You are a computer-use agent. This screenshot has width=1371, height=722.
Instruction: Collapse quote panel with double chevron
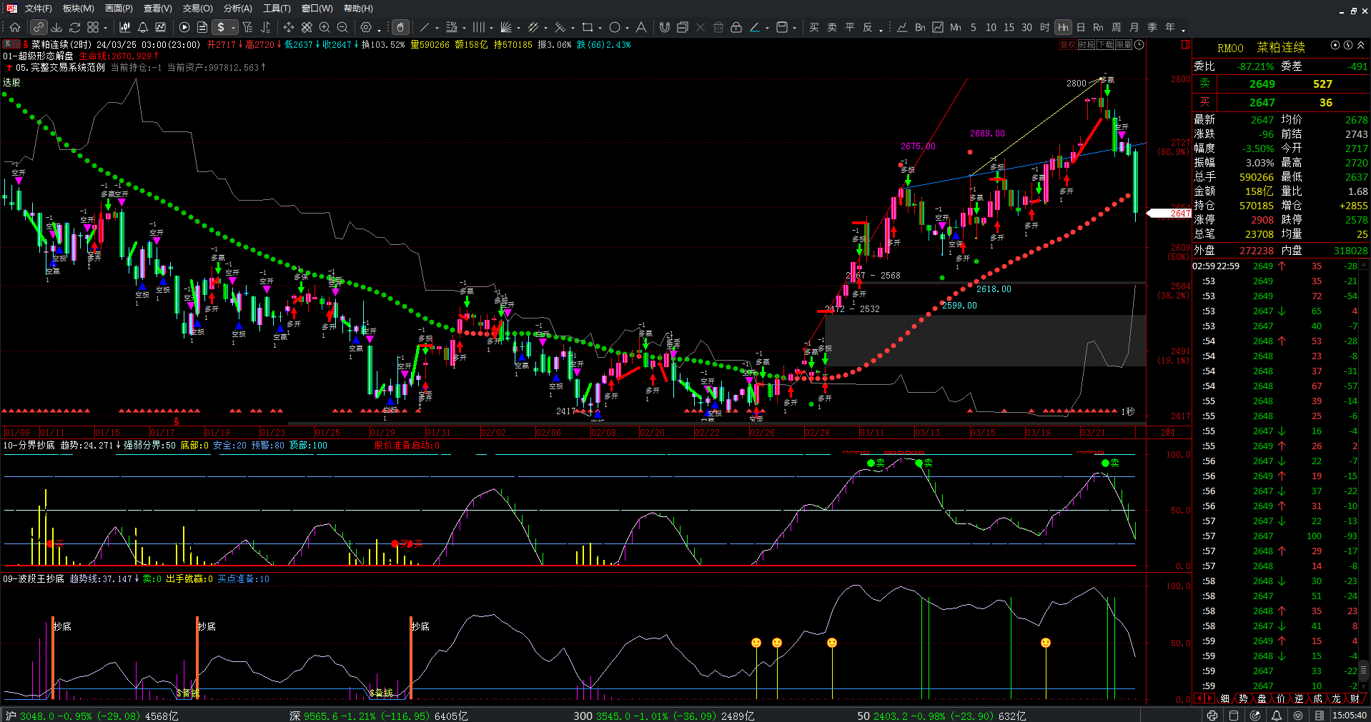coord(1361,45)
